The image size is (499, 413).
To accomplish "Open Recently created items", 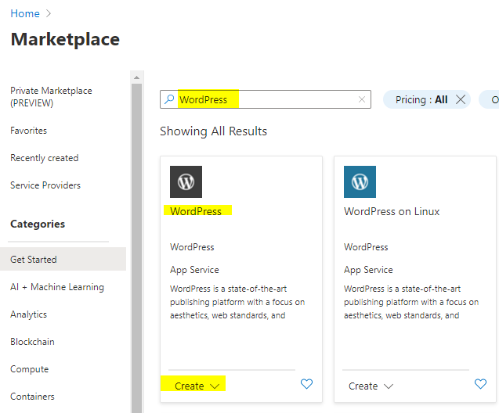I will click(x=44, y=158).
